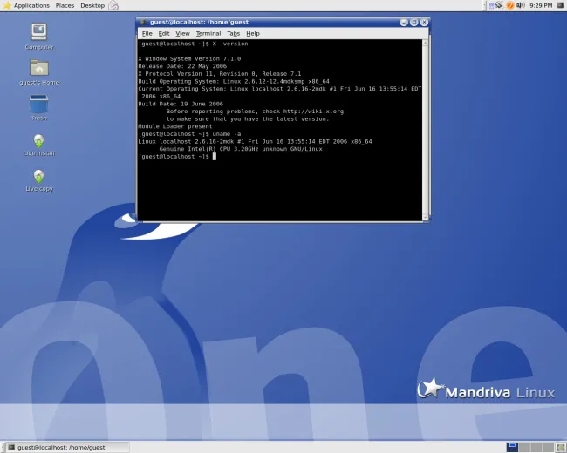The width and height of the screenshot is (567, 453).
Task: Close the terminal window
Action: click(424, 23)
